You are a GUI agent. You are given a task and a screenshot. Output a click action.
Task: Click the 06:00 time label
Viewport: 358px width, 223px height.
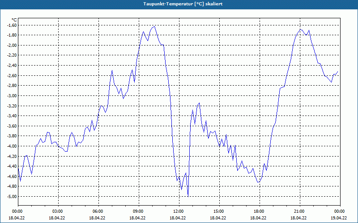[x=98, y=211]
